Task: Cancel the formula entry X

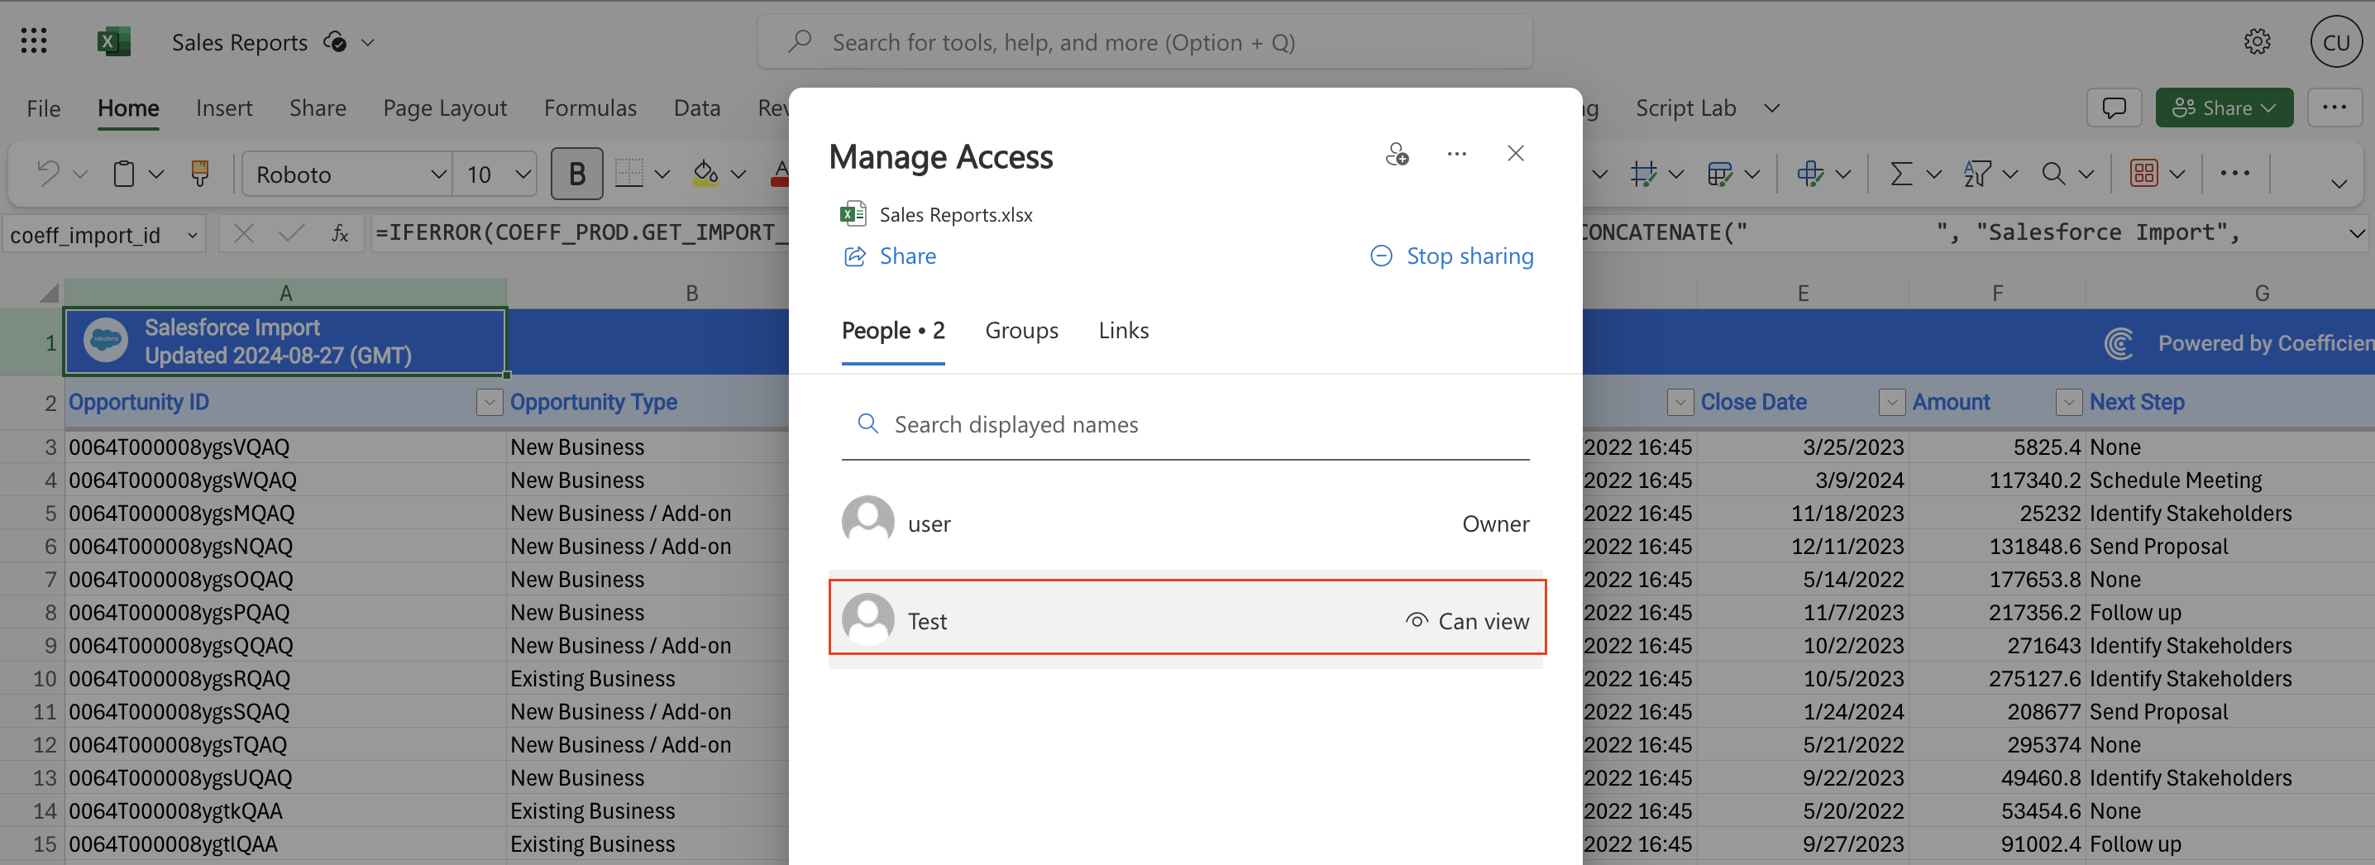Action: point(243,233)
